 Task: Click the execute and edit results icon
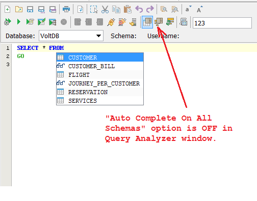pyautogui.click(x=41, y=22)
